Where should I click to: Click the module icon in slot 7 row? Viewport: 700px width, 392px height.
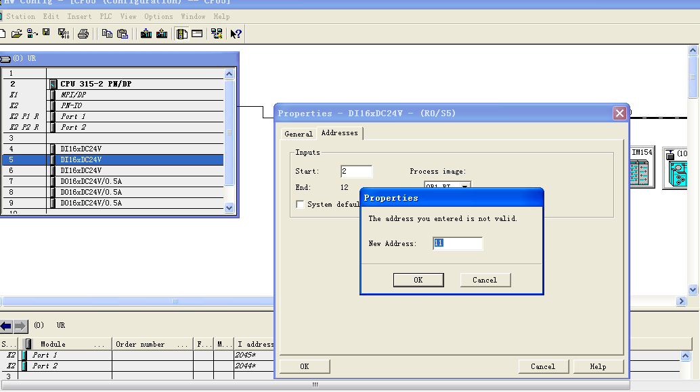tap(53, 181)
